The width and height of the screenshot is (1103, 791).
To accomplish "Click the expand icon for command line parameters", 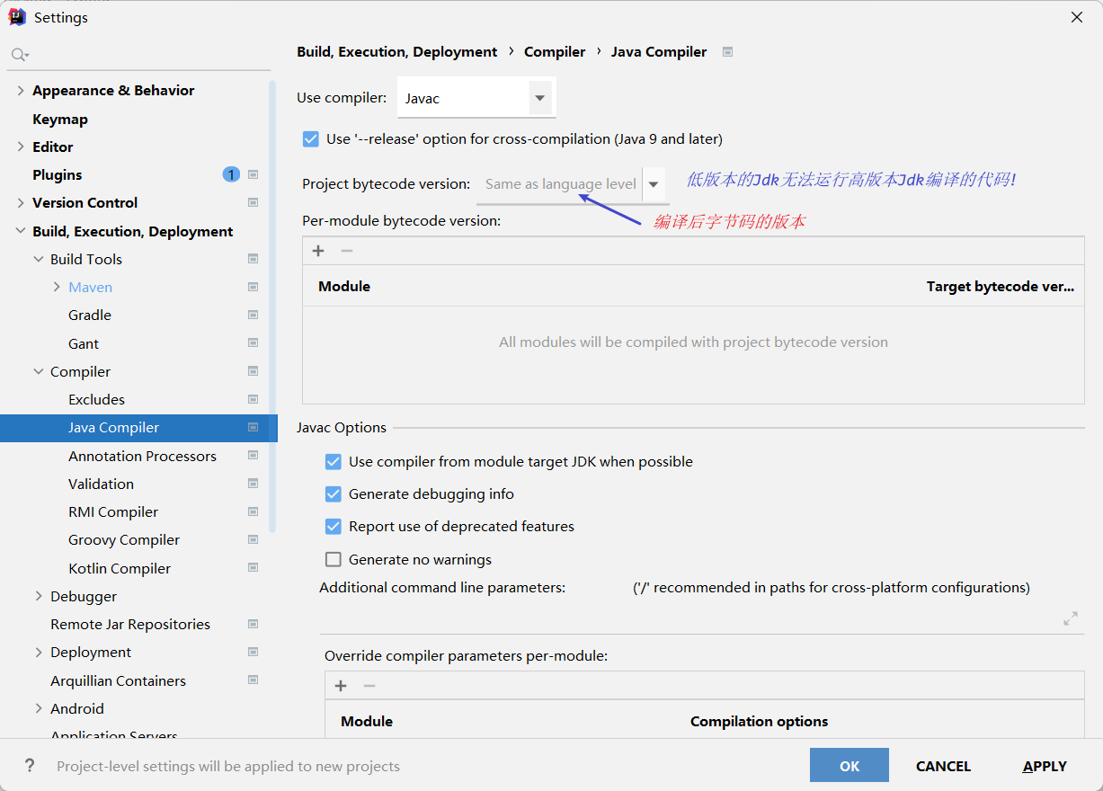I will pos(1070,618).
